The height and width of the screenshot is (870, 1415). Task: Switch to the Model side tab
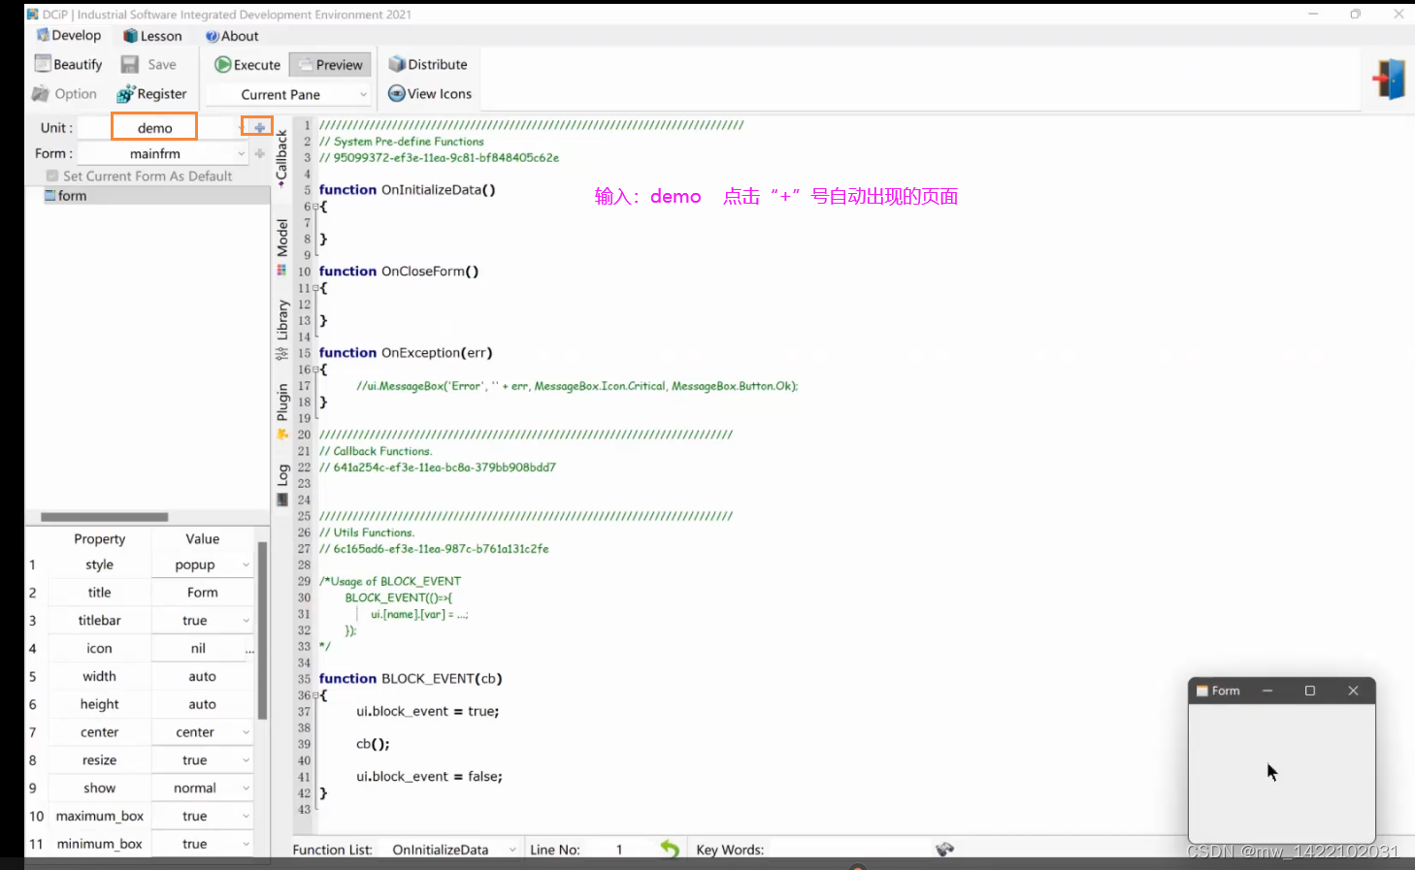coord(281,246)
